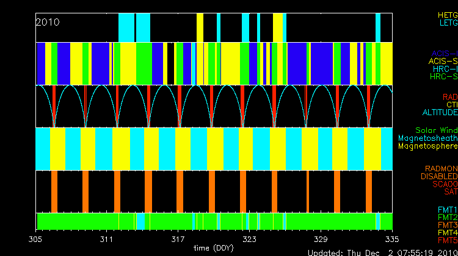458x256 pixels.
Task: Click the HETG legend label
Action: pos(447,14)
